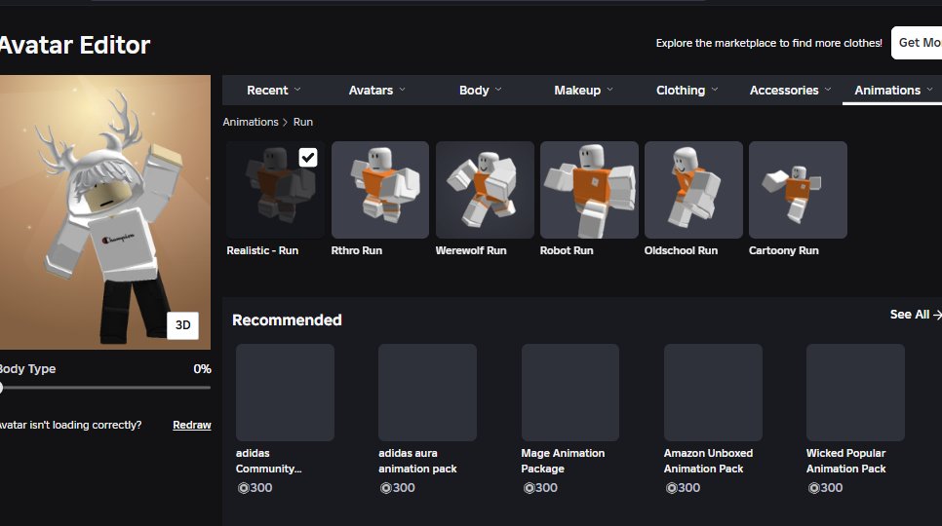Click the Redraw link
This screenshot has height=526, width=942.
point(192,425)
